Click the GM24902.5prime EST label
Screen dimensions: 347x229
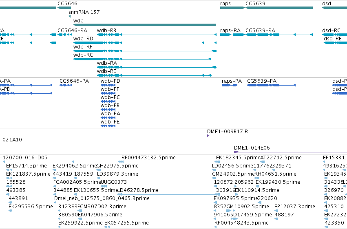tap(233, 174)
